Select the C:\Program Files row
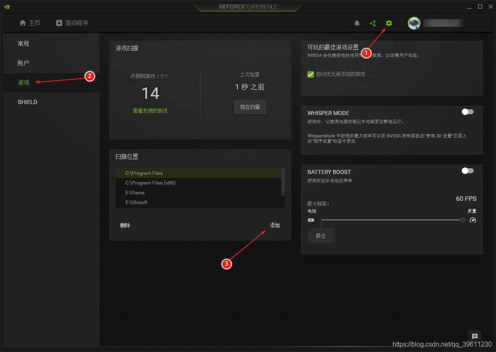 tap(198, 173)
